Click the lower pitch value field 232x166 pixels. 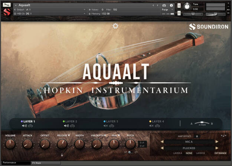pyautogui.click(x=142, y=146)
